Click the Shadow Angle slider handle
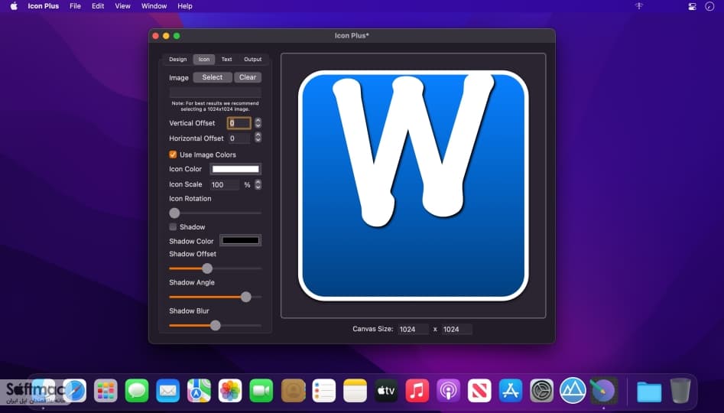The image size is (724, 413). pyautogui.click(x=246, y=297)
